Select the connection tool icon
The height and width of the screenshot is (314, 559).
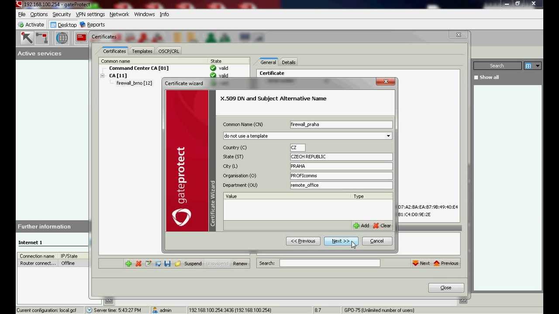pos(41,38)
